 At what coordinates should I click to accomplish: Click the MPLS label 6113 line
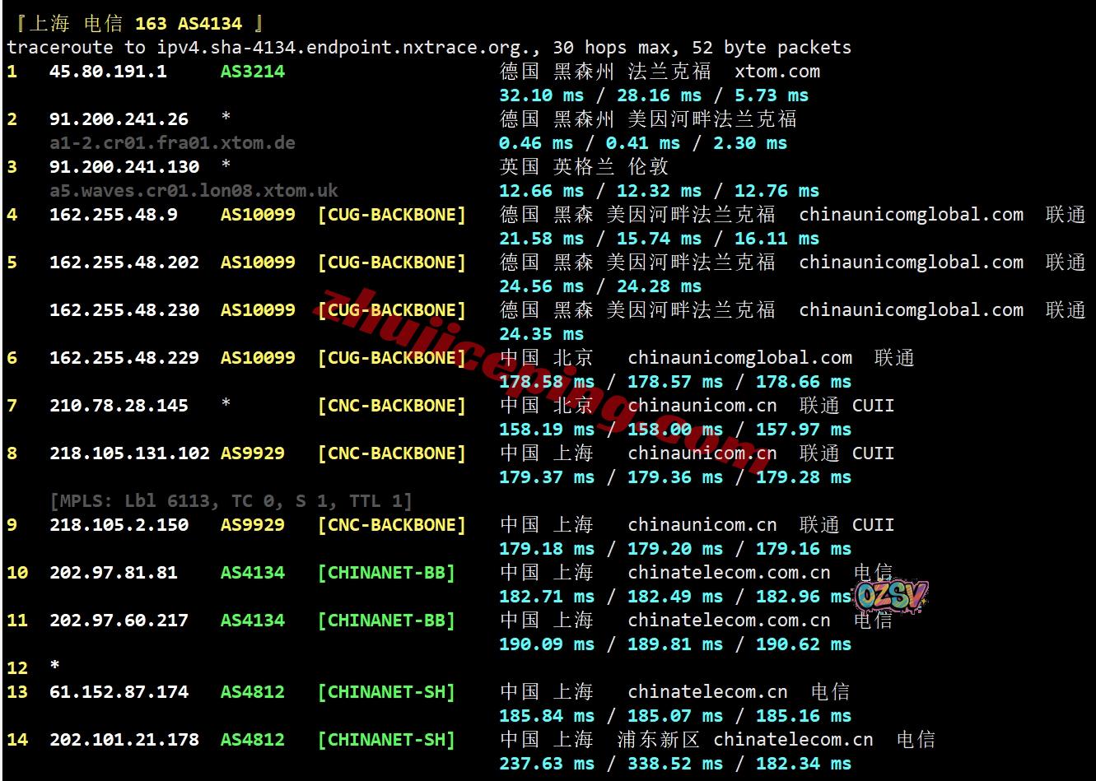point(231,501)
